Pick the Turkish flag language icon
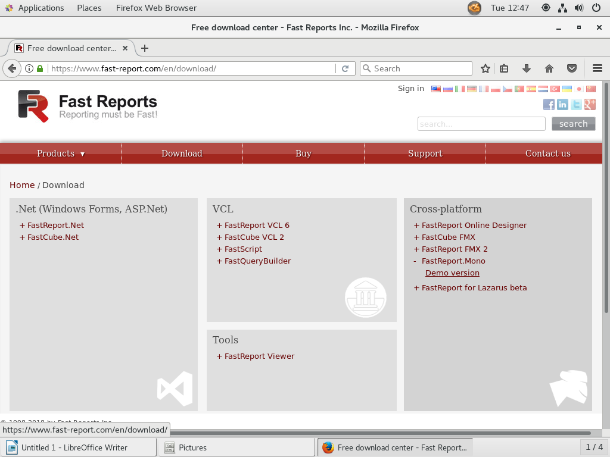The width and height of the screenshot is (610, 457). tap(555, 89)
